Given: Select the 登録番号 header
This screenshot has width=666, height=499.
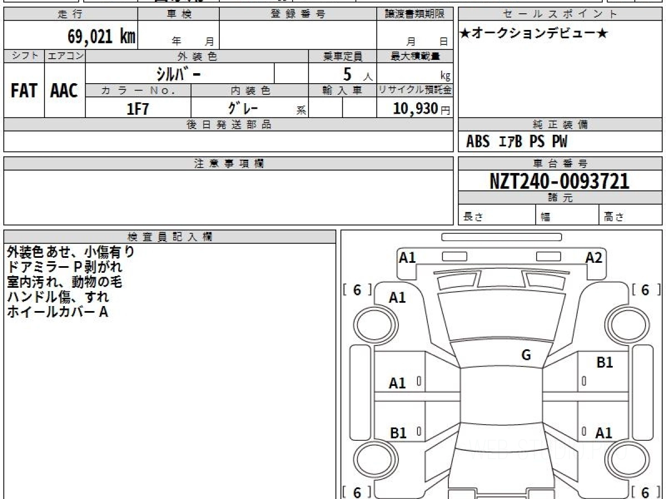Looking at the screenshot, I should tap(298, 14).
